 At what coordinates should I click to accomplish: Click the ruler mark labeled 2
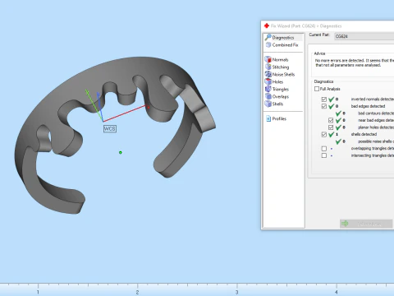[x=137, y=292]
